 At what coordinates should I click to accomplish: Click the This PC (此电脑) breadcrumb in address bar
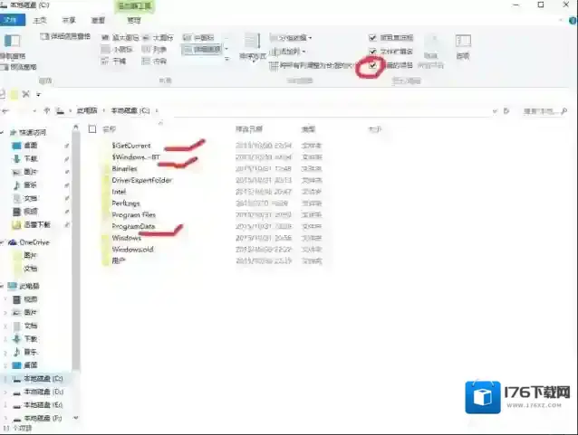87,110
